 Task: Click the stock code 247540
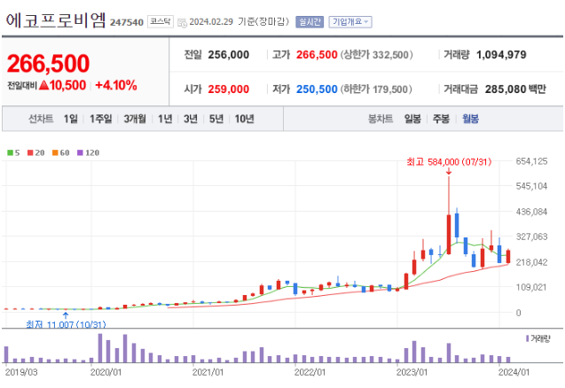pos(127,23)
